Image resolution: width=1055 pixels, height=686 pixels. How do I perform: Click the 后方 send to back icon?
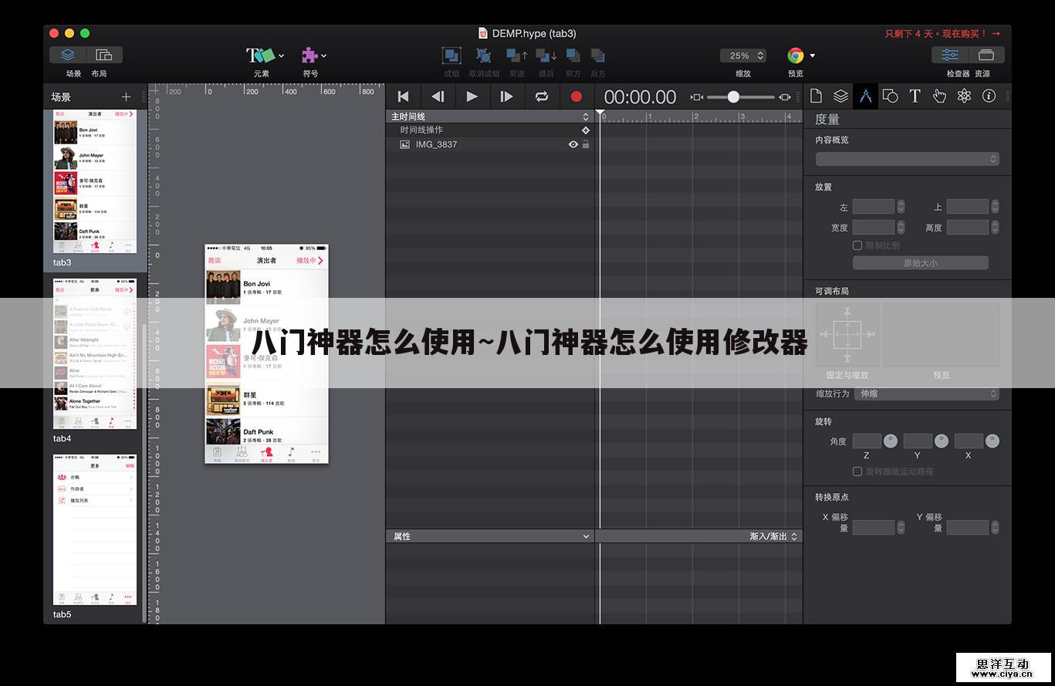[597, 56]
